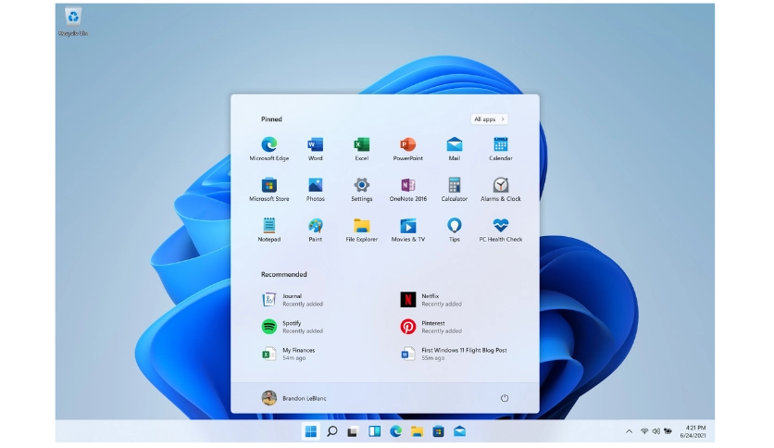Open the Recycle Bin on desktop

coord(73,18)
